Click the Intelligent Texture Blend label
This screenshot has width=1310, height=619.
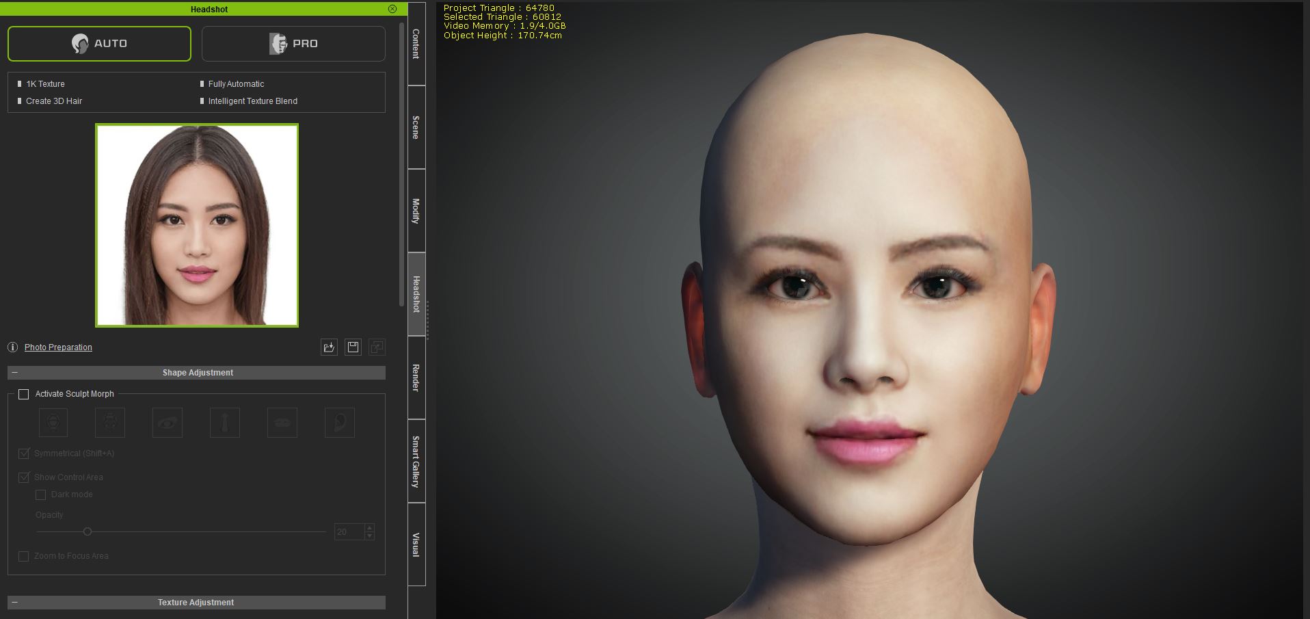point(252,101)
